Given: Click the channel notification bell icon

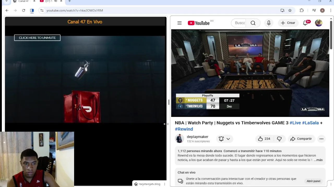Looking at the screenshot, I should pos(221,139).
